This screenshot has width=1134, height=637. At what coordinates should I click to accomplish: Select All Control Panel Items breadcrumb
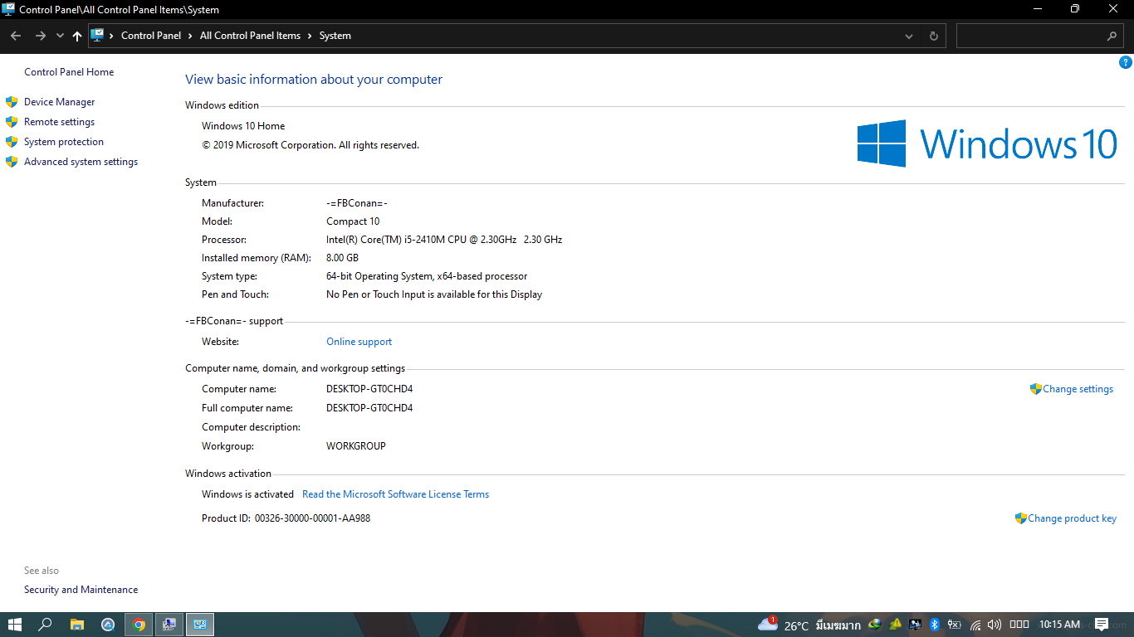click(250, 36)
